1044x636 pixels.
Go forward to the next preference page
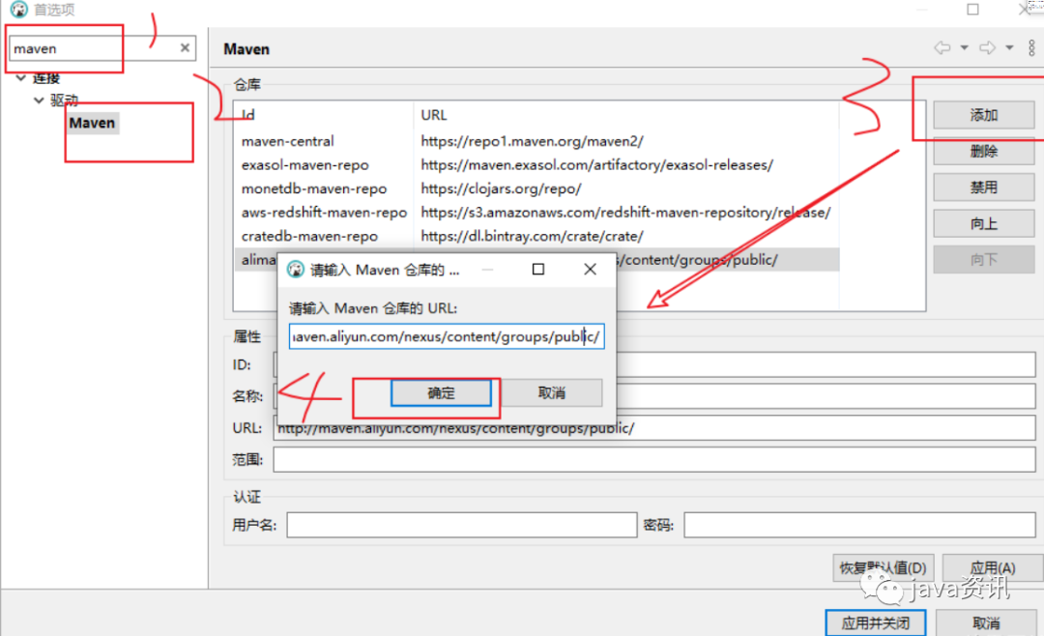tap(987, 48)
